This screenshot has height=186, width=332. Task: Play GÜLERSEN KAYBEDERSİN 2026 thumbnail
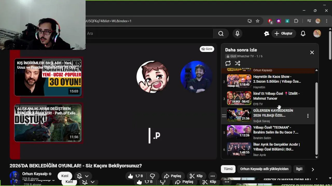239,115
